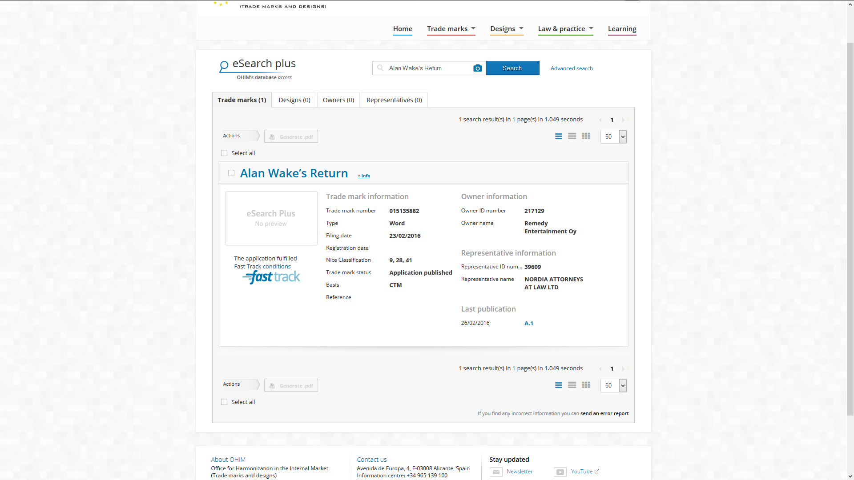
Task: Open the Advanced search link
Action: 571,68
